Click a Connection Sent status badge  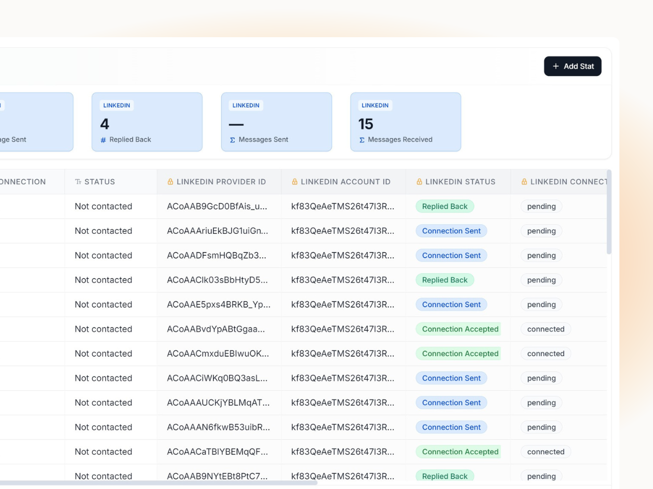pyautogui.click(x=451, y=231)
